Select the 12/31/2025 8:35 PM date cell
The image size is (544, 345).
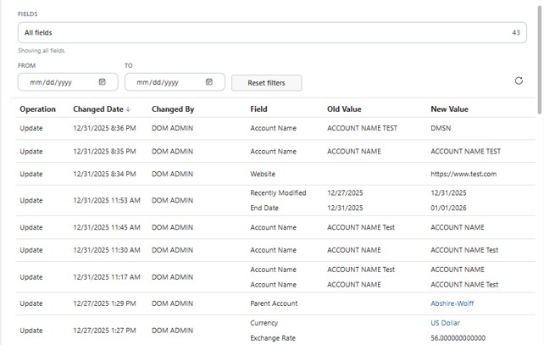(104, 152)
